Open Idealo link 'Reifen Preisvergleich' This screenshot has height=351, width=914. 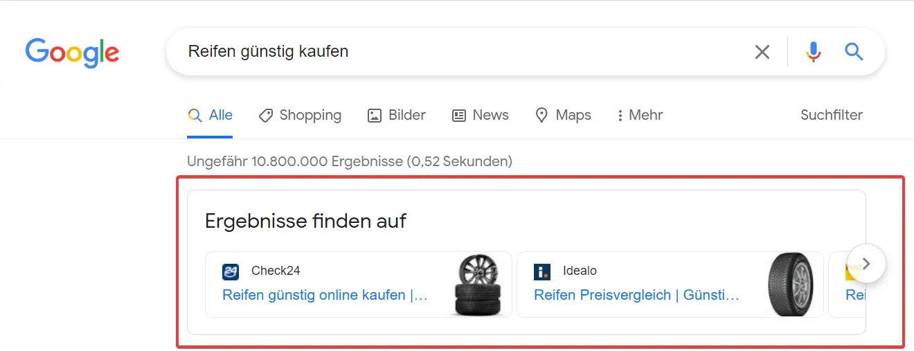[636, 296]
